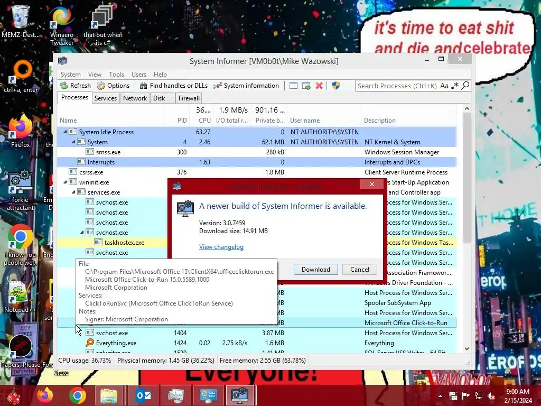The height and width of the screenshot is (406, 541).
Task: Select the Interrupts row
Action: pos(257,162)
